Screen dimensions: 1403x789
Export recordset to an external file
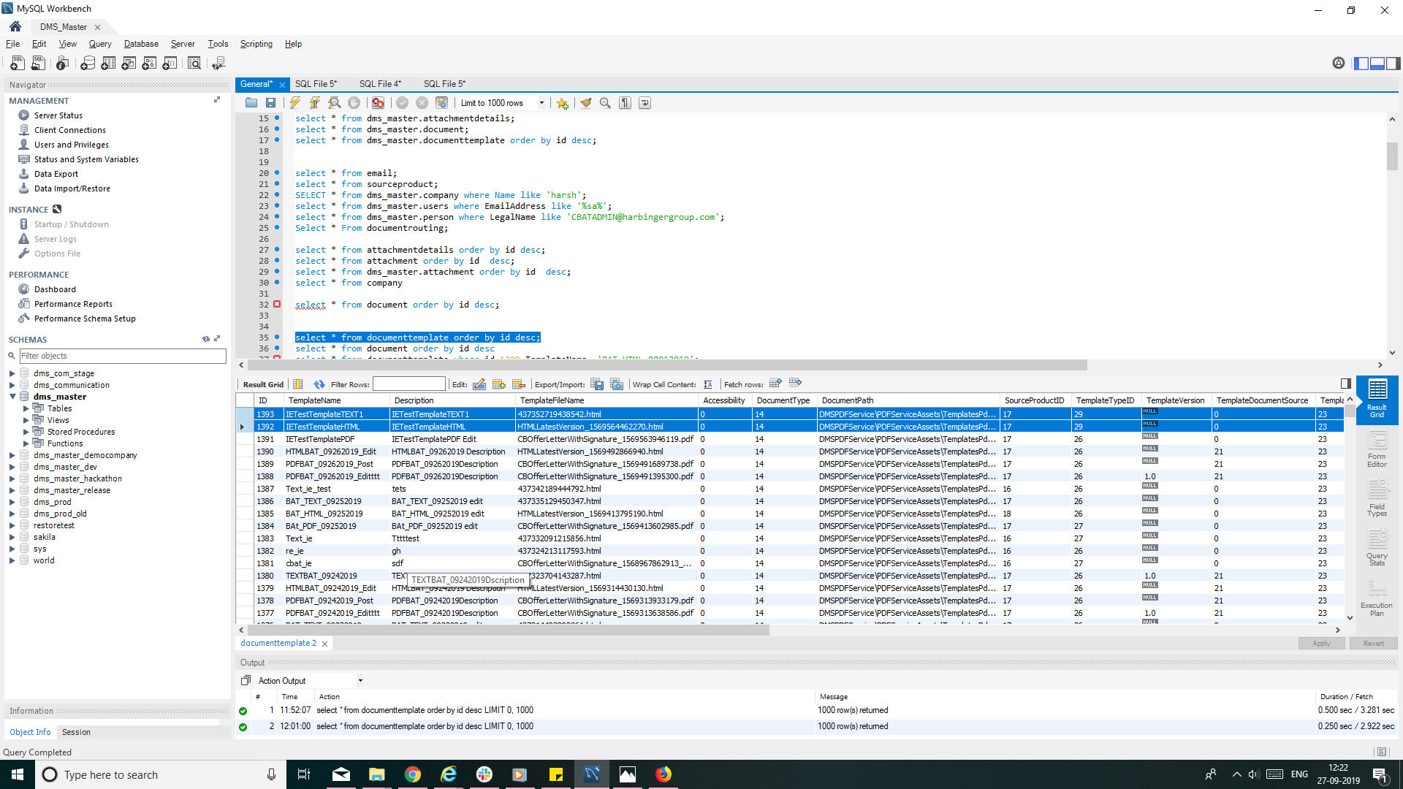(x=597, y=384)
